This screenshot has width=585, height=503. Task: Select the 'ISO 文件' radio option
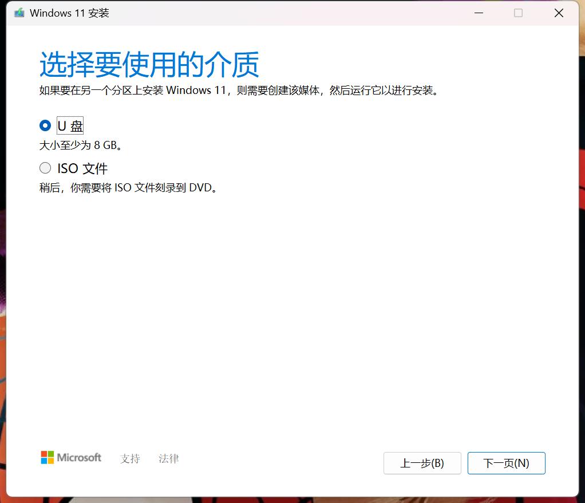pos(45,168)
